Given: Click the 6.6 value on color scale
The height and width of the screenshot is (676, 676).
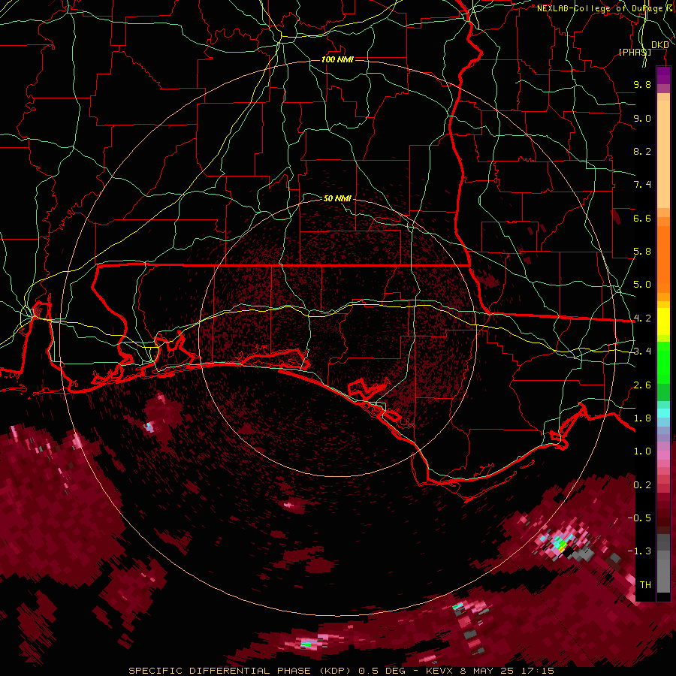Looking at the screenshot, I should (642, 218).
